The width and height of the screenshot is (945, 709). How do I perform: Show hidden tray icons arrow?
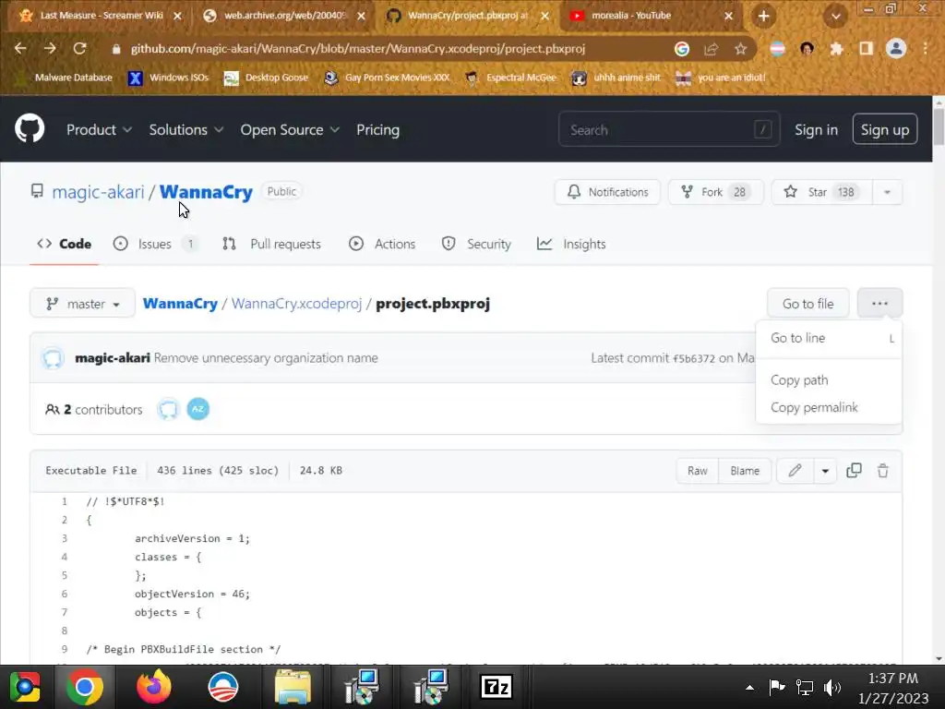click(749, 687)
